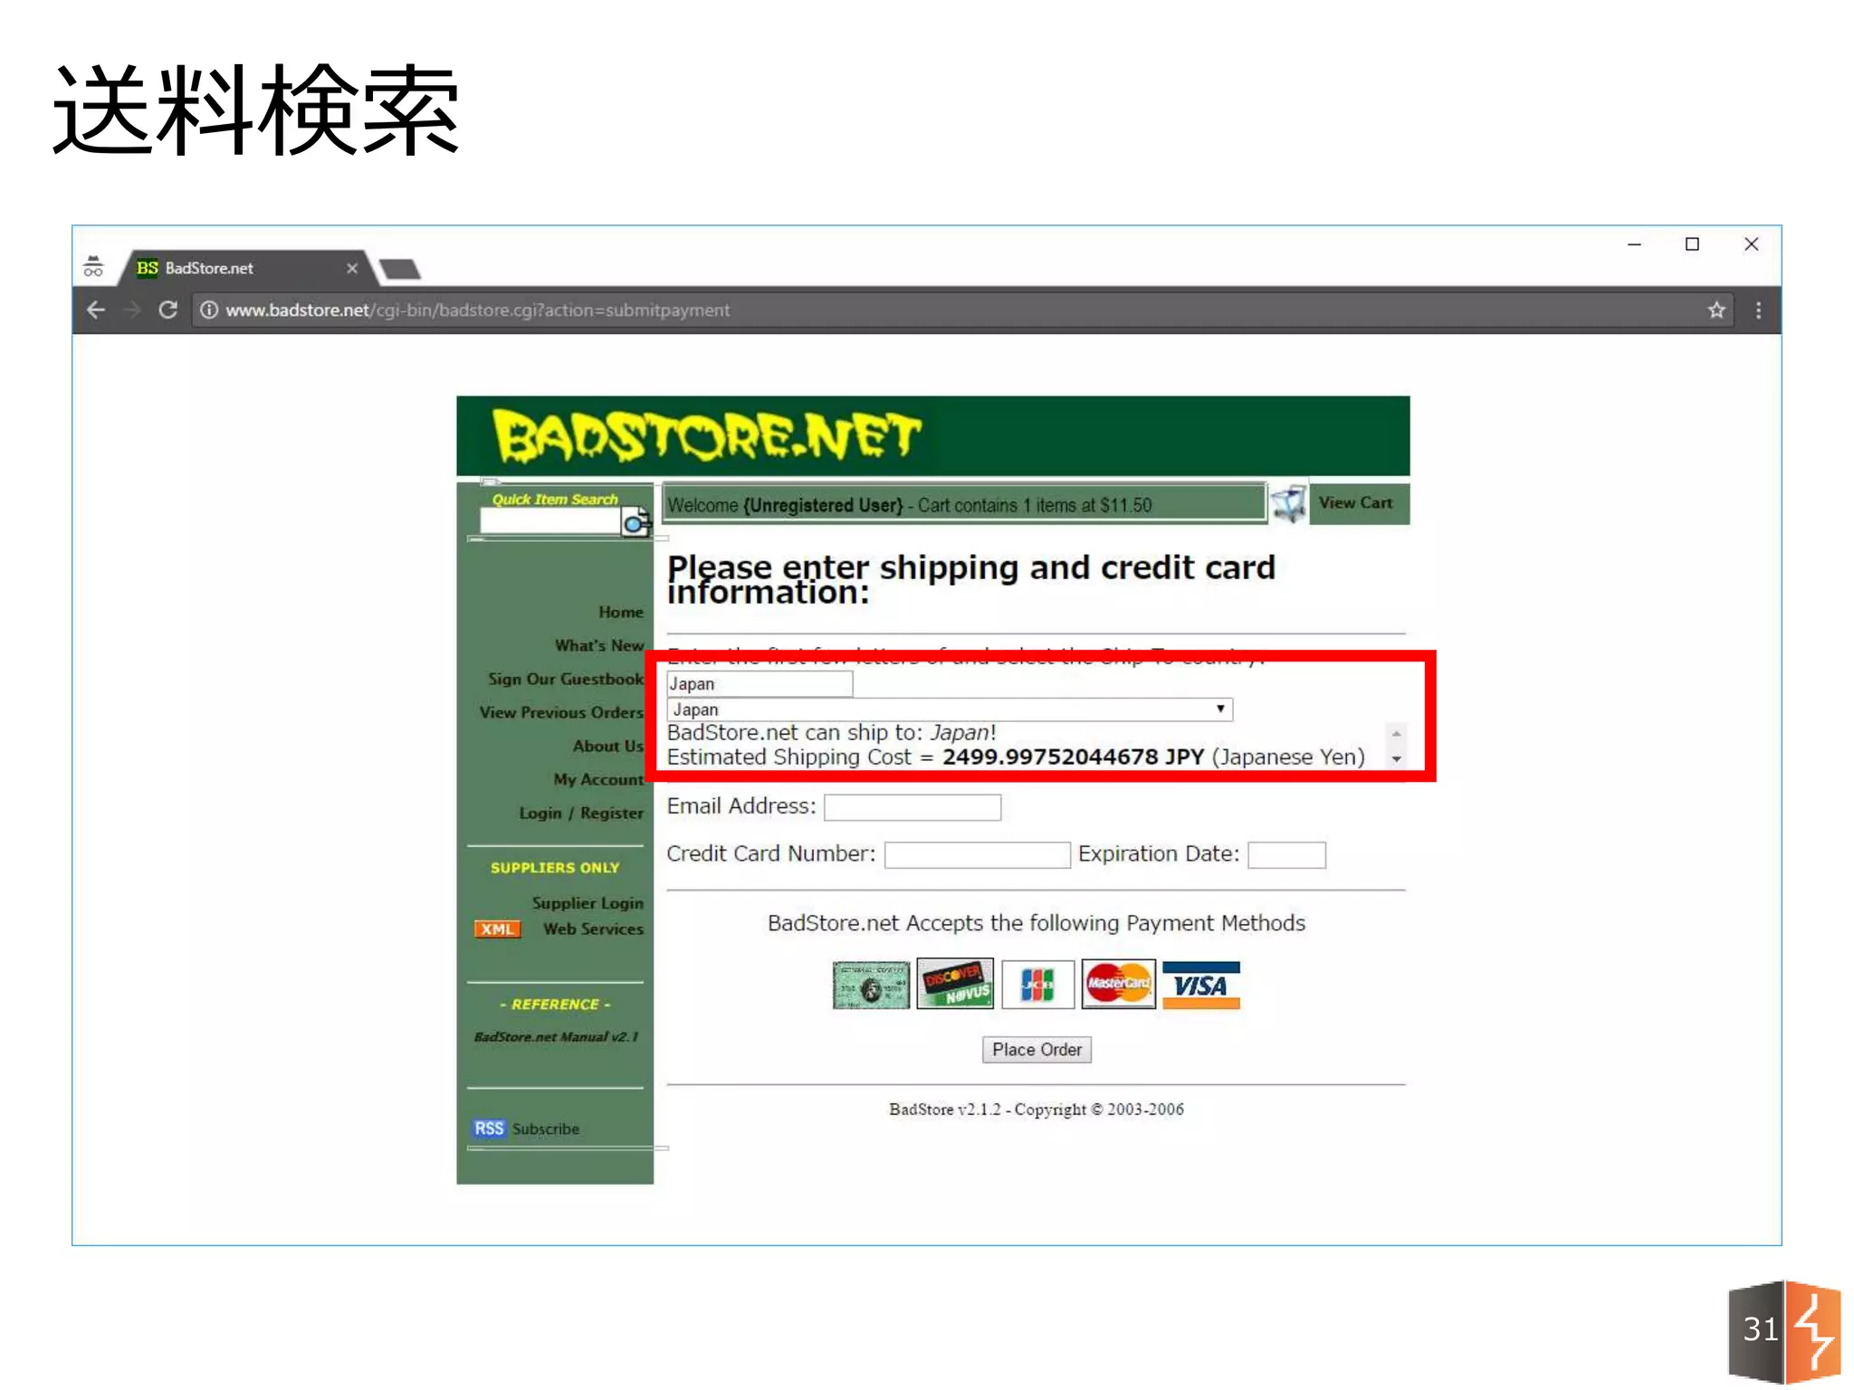This screenshot has height=1390, width=1854.
Task: Bookmark page with star icon
Action: tap(1715, 310)
